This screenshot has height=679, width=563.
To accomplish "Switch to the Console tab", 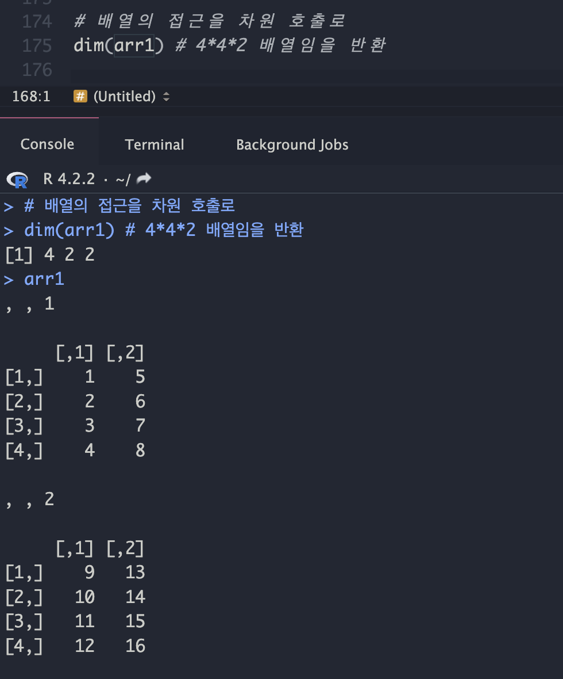I will click(x=47, y=144).
